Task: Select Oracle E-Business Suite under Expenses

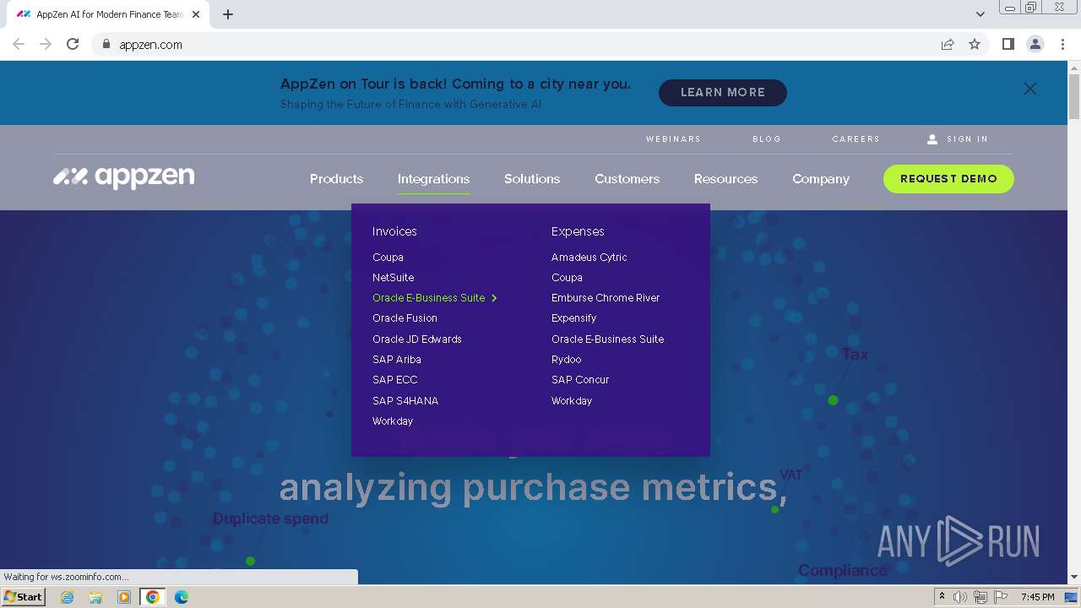Action: [608, 339]
